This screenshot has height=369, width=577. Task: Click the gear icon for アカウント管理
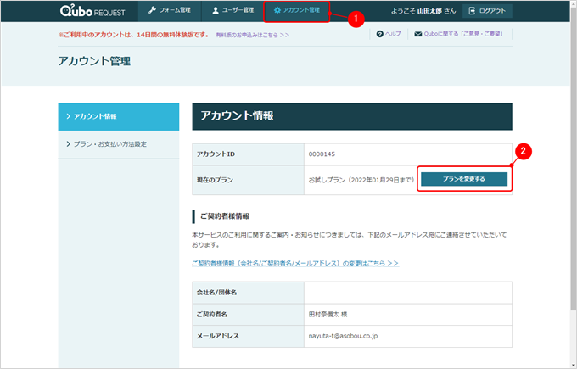(277, 10)
